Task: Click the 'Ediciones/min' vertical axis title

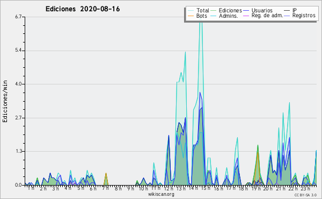Action: (x=5, y=101)
